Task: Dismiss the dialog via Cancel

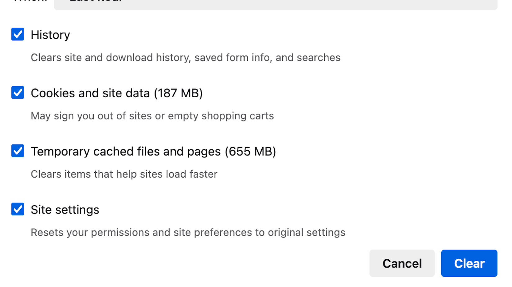Action: click(x=402, y=263)
